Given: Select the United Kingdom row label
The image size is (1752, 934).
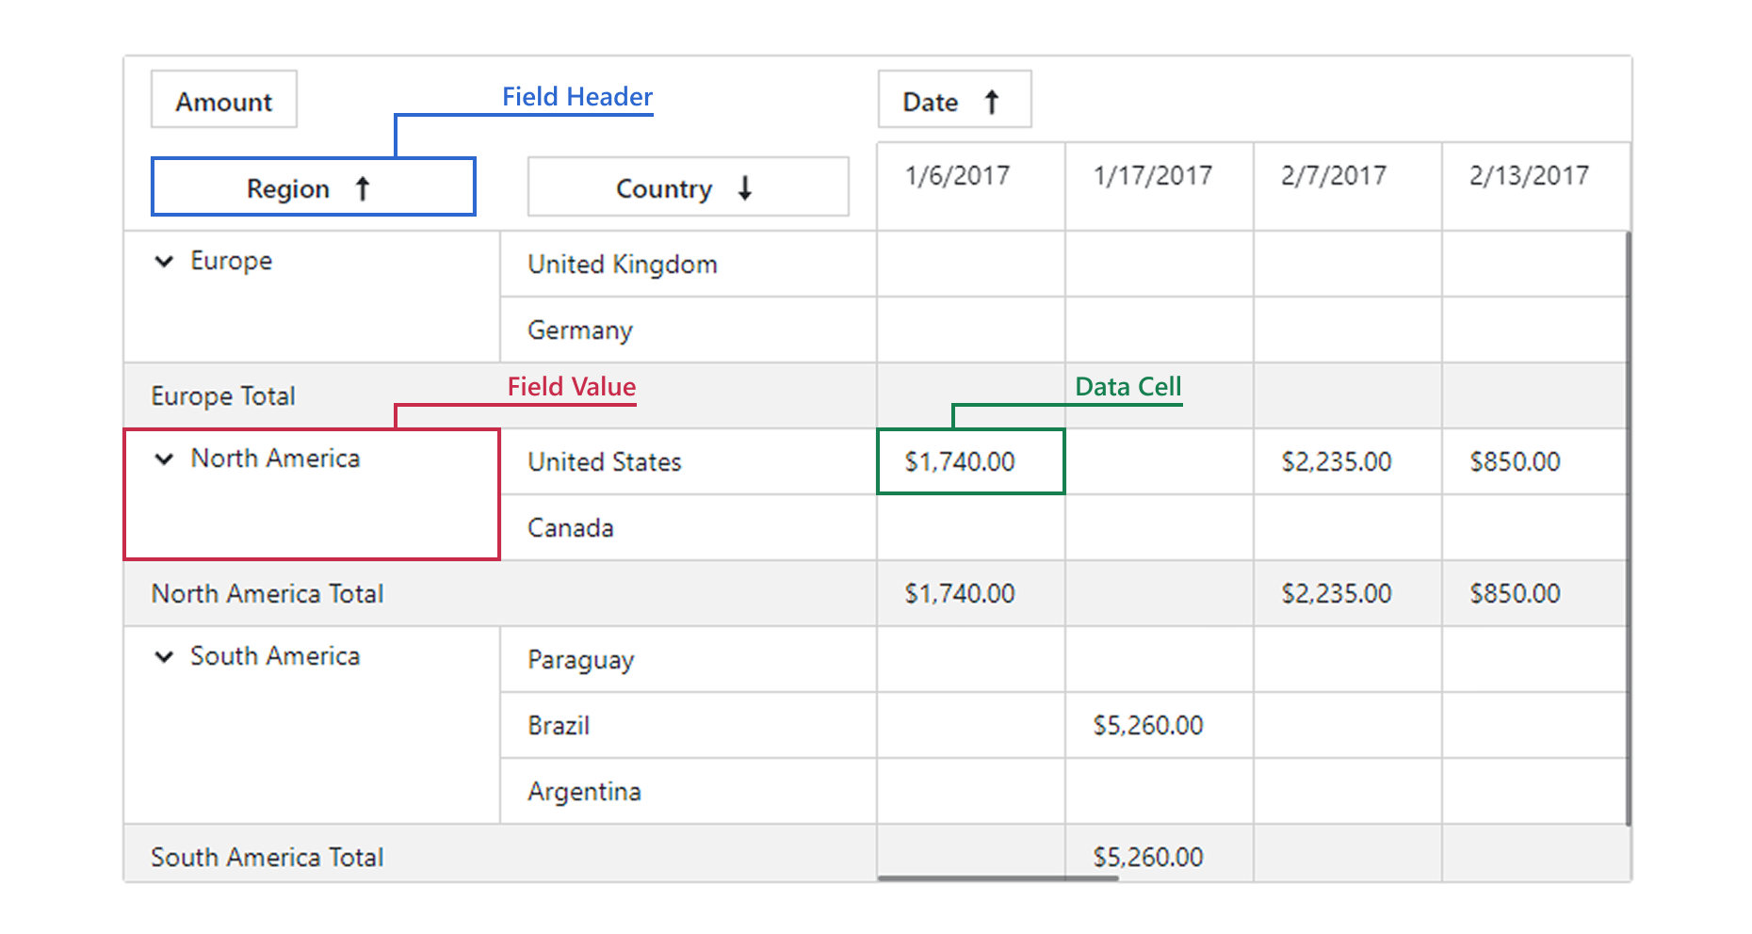Looking at the screenshot, I should click(623, 265).
